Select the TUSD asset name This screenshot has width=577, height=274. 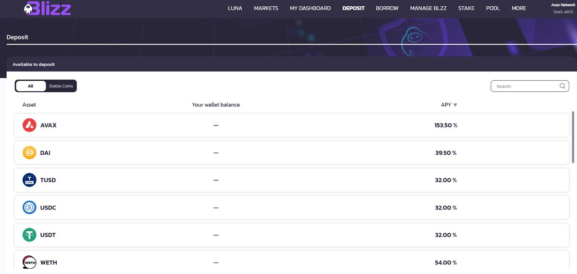[x=48, y=180]
